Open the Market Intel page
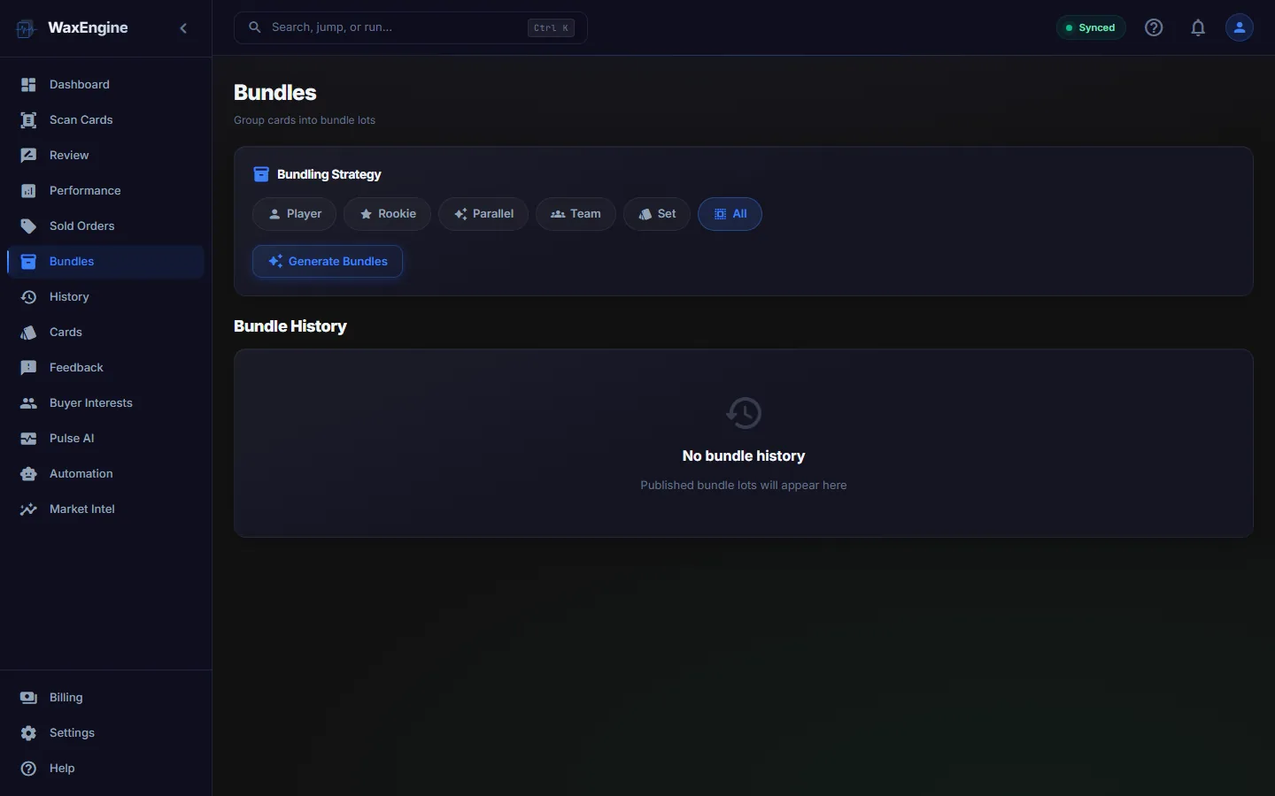1275x796 pixels. pyautogui.click(x=105, y=509)
